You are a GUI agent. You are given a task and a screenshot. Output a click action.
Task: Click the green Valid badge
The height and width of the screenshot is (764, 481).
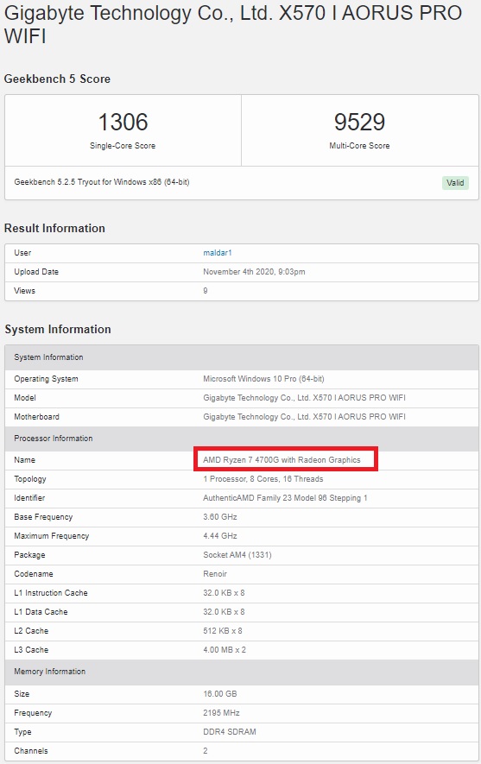(x=455, y=183)
